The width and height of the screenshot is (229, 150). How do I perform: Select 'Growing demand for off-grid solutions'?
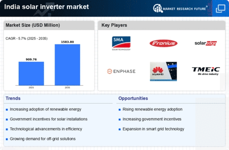(x=43, y=139)
